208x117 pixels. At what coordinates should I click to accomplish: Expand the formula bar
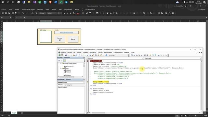click(x=207, y=18)
